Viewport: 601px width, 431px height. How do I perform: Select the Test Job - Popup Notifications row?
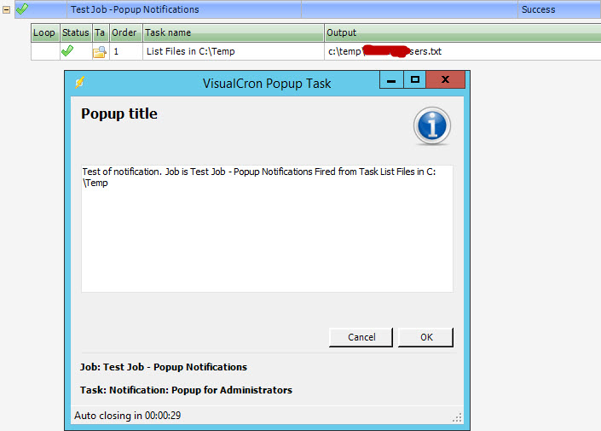[135, 10]
